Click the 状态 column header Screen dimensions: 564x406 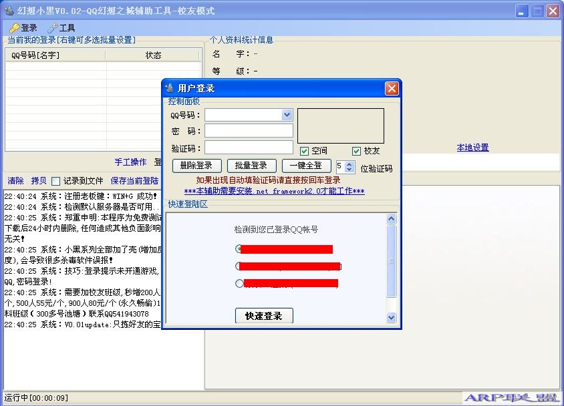153,55
